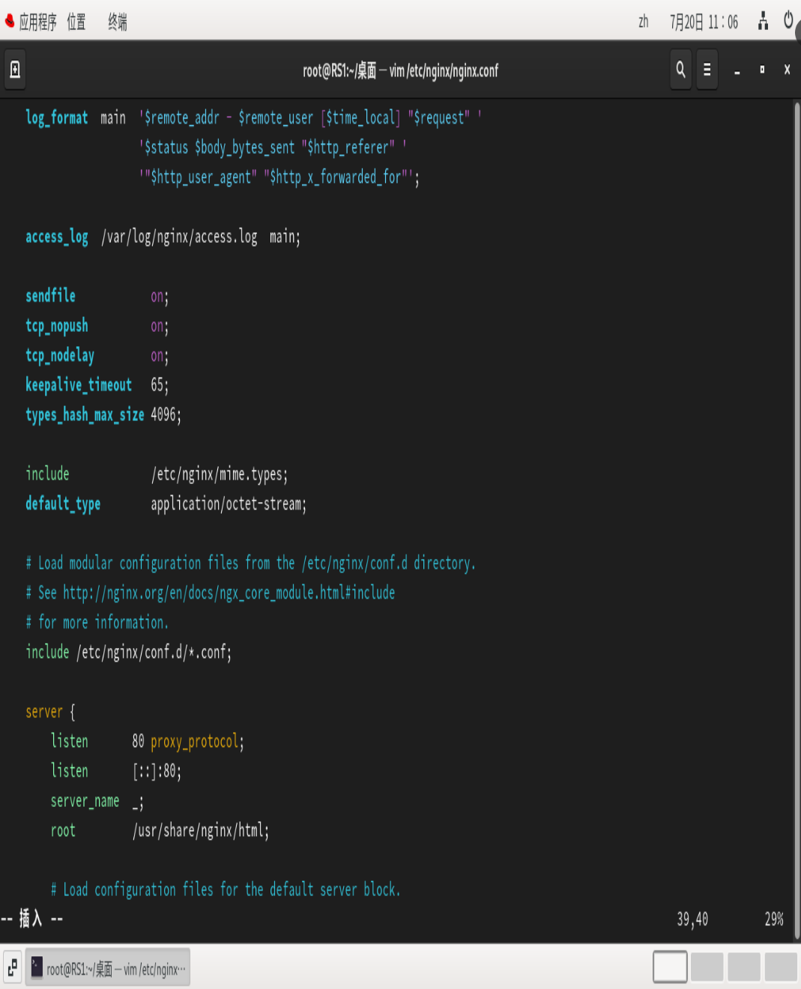The image size is (801, 989).
Task: Click $remote_addr in log format string
Action: point(182,118)
